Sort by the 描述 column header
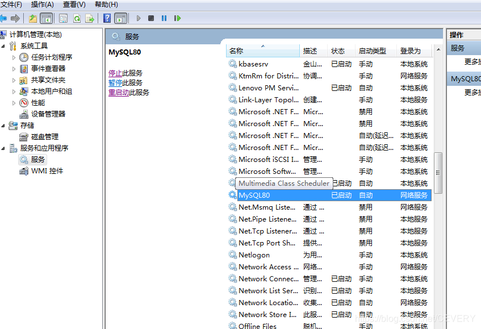 point(313,51)
